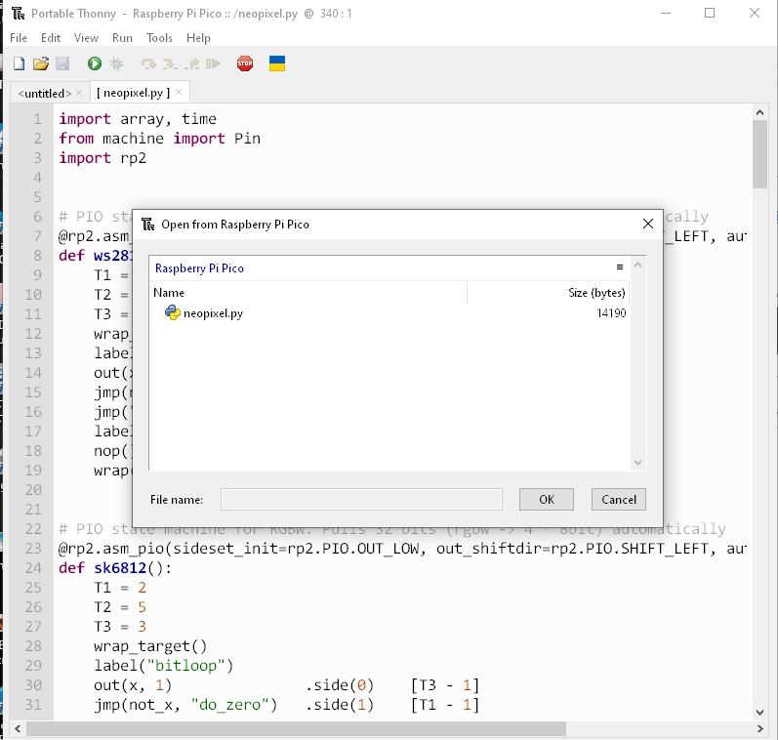The height and width of the screenshot is (740, 778).
Task: Click the New file icon in toolbar
Action: tap(19, 63)
